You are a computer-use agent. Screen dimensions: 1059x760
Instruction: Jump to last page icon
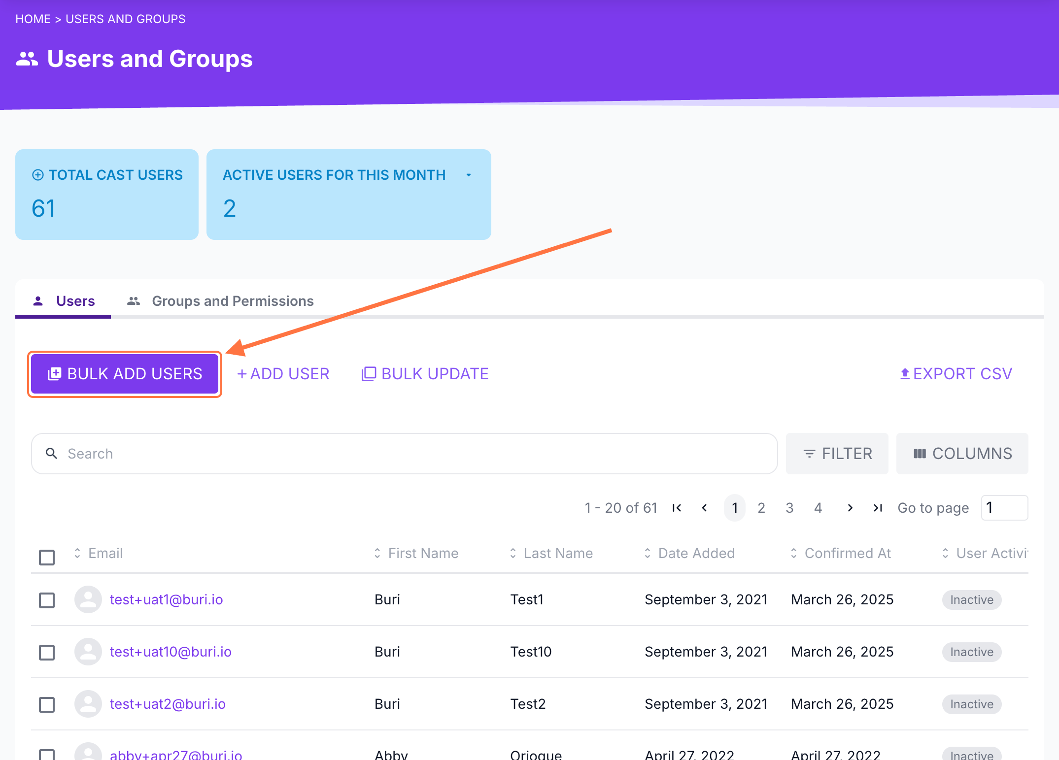878,508
